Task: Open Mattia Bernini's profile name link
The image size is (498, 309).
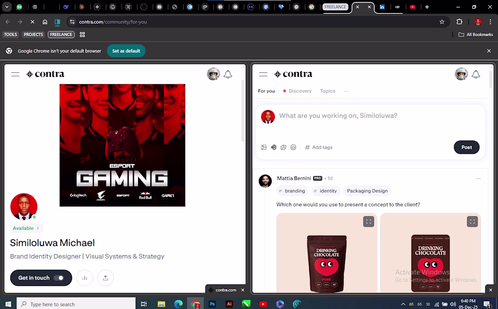Action: [294, 178]
